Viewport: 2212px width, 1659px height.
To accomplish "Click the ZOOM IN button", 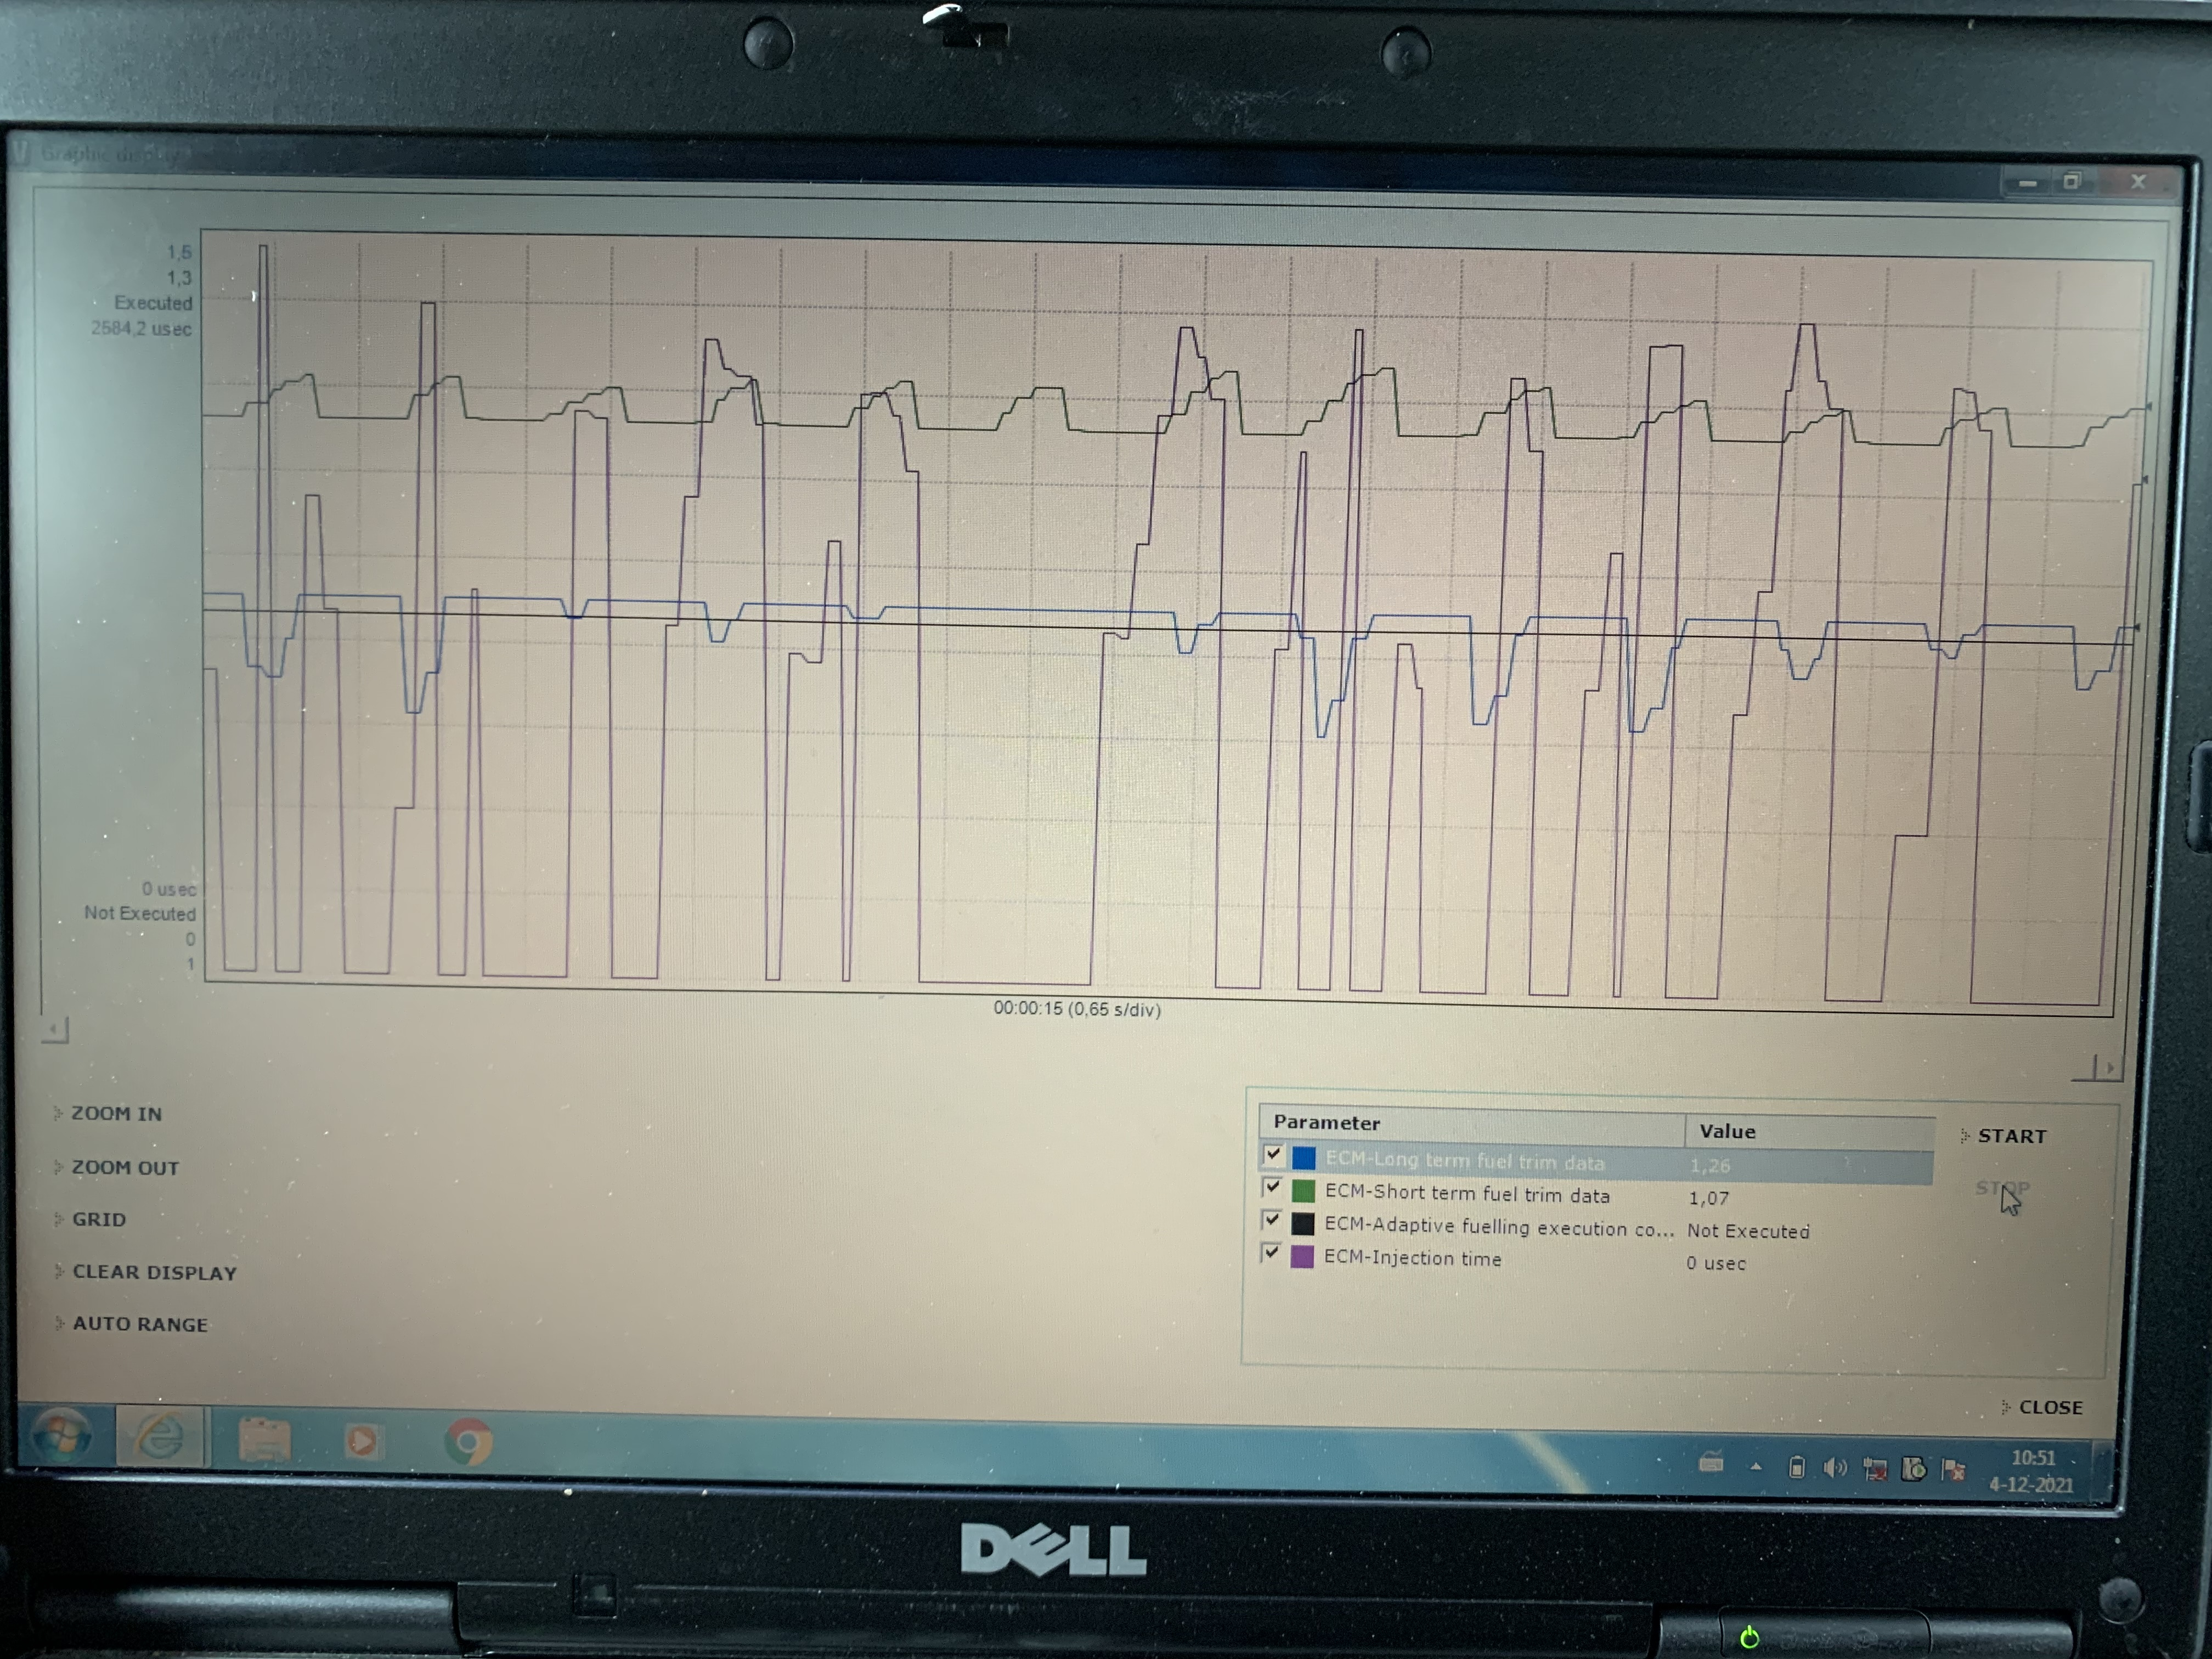I will tap(116, 1113).
